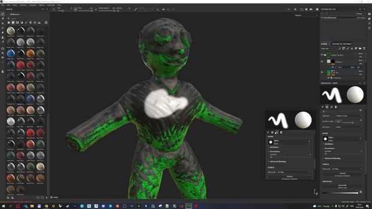Viewport: 372px width, 209px height.
Task: Add a mask to the layer
Action: click(344, 49)
